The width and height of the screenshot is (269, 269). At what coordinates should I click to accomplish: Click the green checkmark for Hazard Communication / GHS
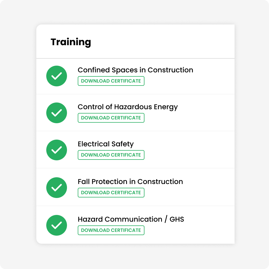point(56,225)
